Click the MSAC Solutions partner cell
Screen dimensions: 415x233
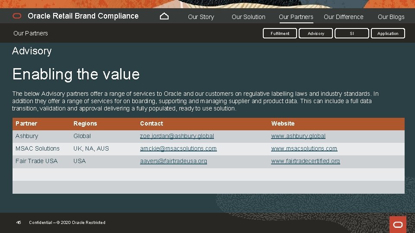pyautogui.click(x=37, y=148)
